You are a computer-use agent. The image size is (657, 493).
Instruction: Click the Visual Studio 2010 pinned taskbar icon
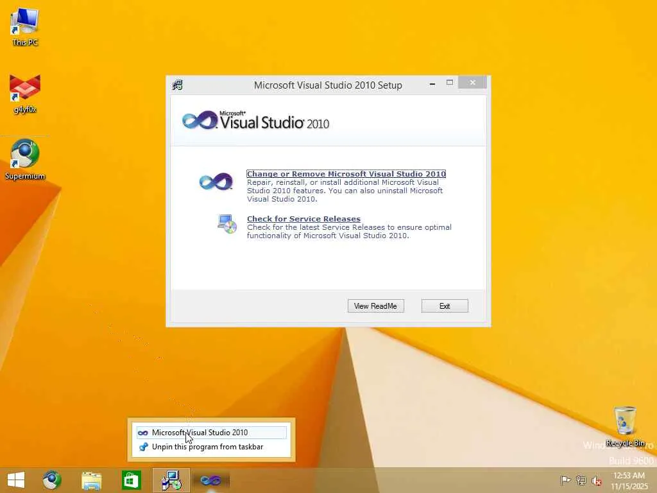pos(210,480)
